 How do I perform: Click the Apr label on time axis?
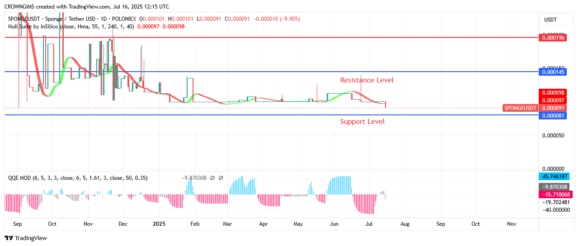[263, 224]
